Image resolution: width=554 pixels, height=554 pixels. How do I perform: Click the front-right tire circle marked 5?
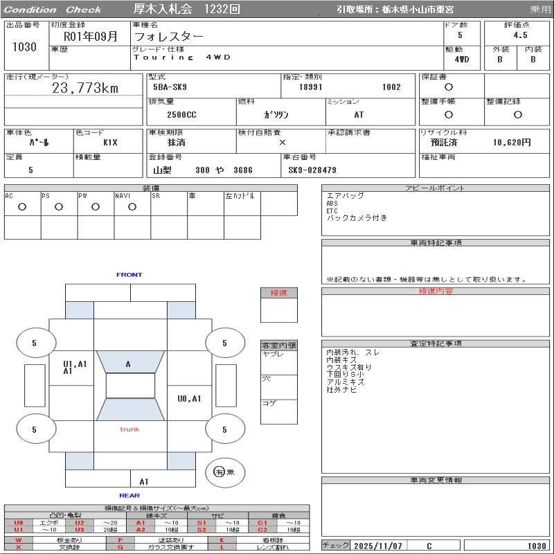[224, 343]
